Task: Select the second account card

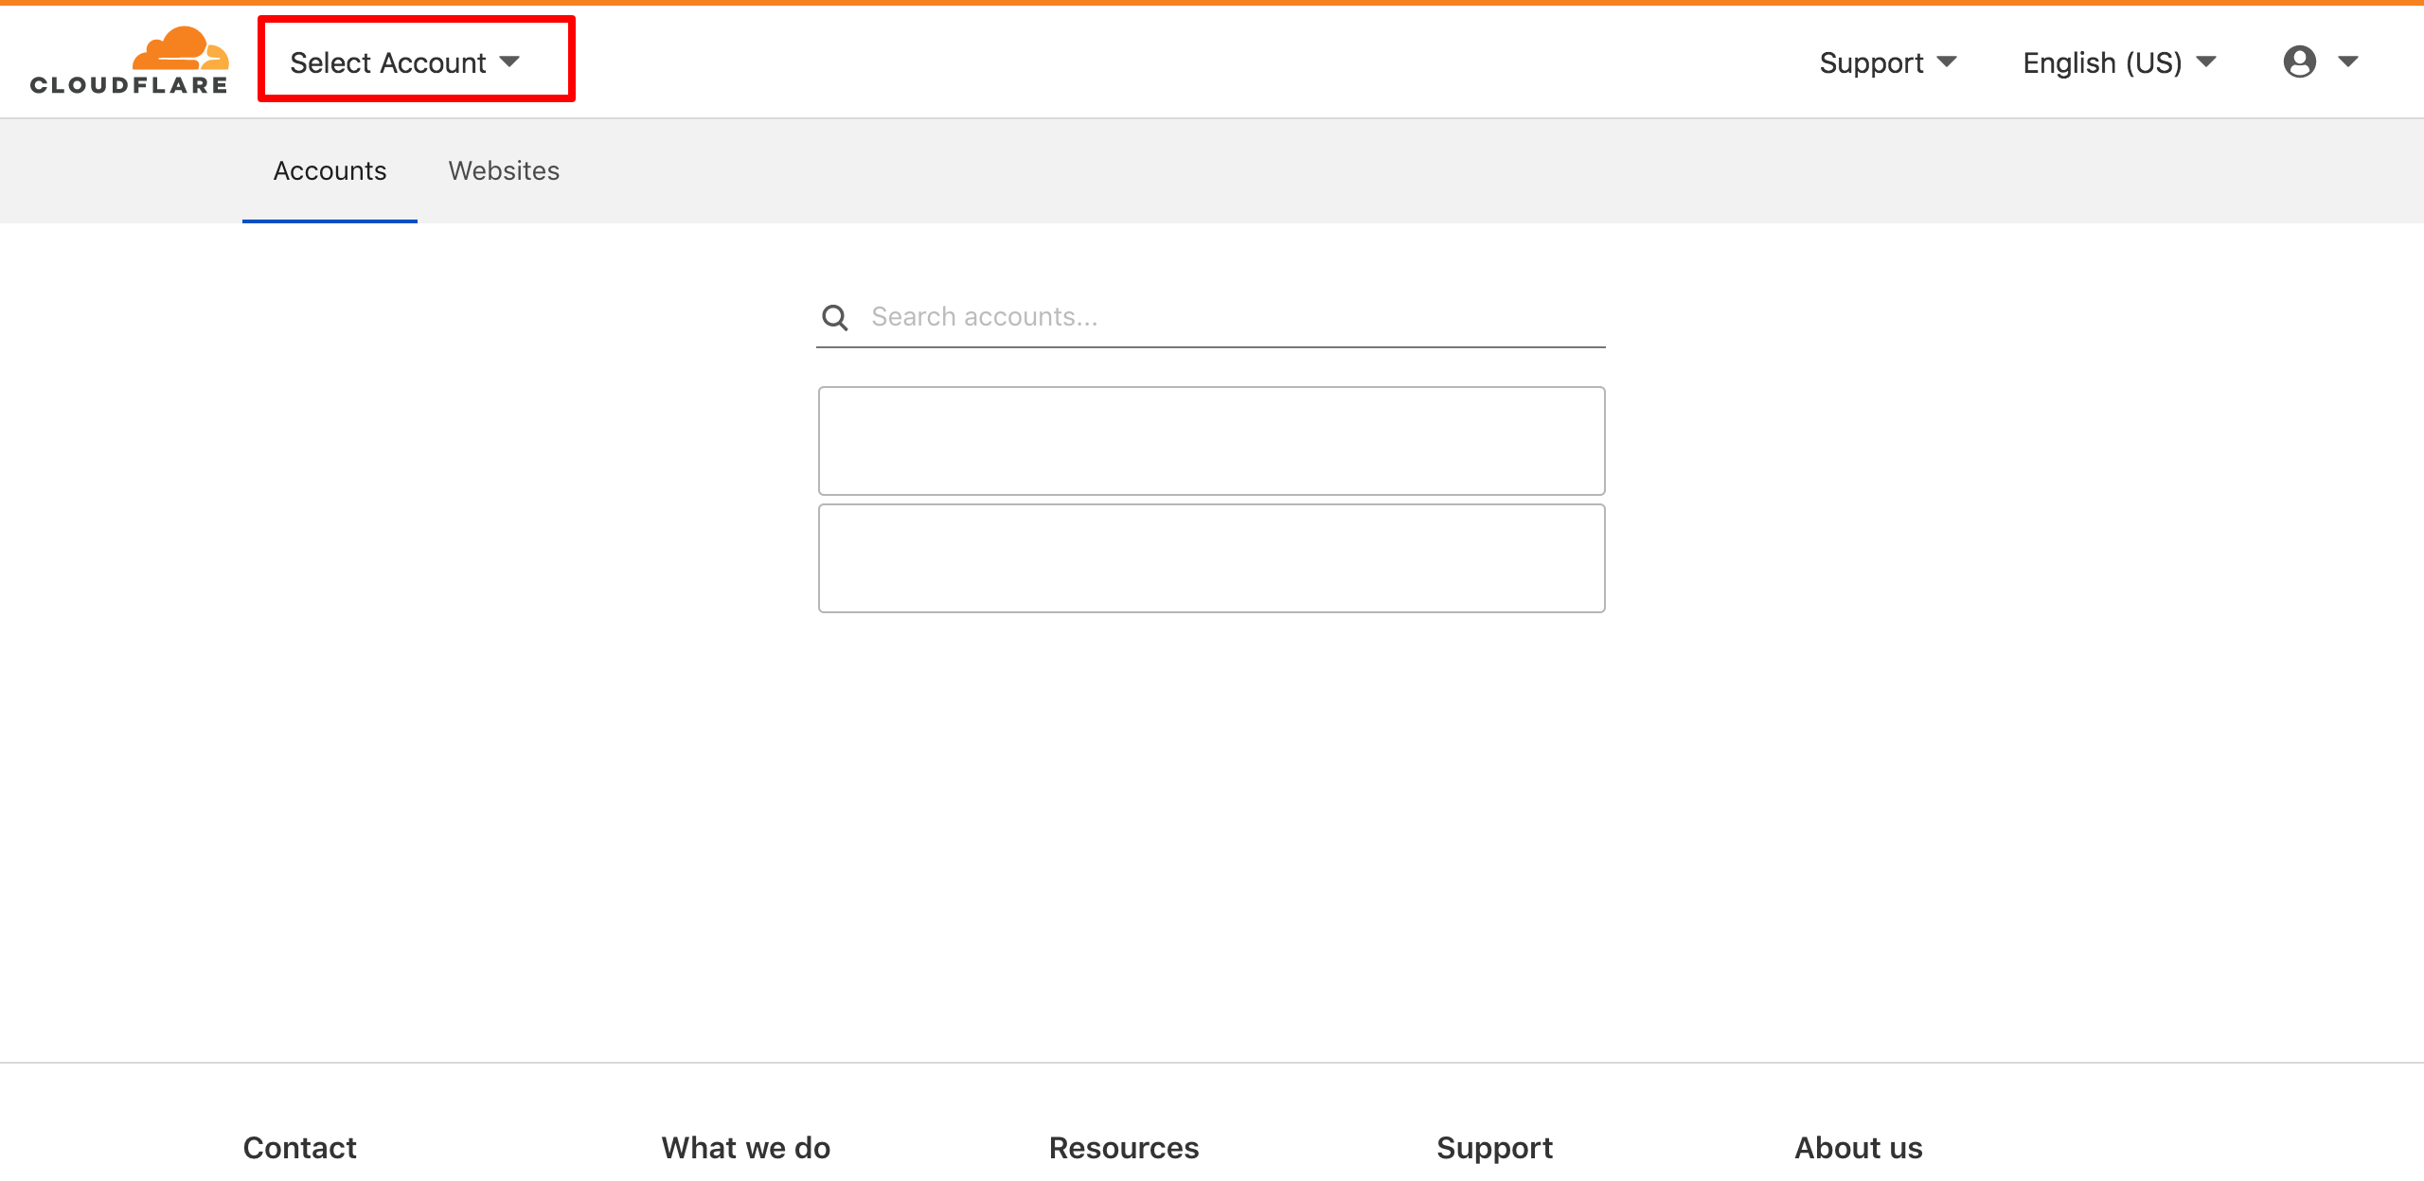Action: coord(1211,558)
